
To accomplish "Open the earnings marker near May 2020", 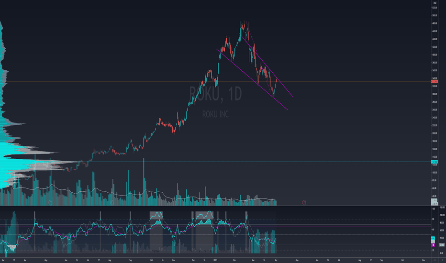I will [50, 202].
